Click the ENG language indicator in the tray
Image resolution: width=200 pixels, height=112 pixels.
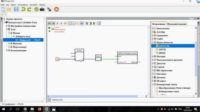pyautogui.click(x=180, y=109)
